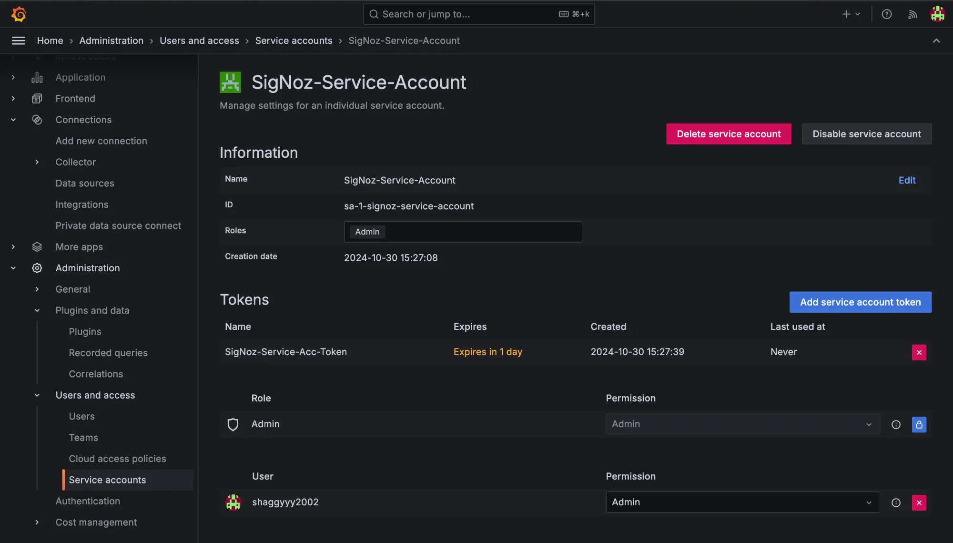The width and height of the screenshot is (953, 543).
Task: Click Disable service account button
Action: (x=867, y=134)
